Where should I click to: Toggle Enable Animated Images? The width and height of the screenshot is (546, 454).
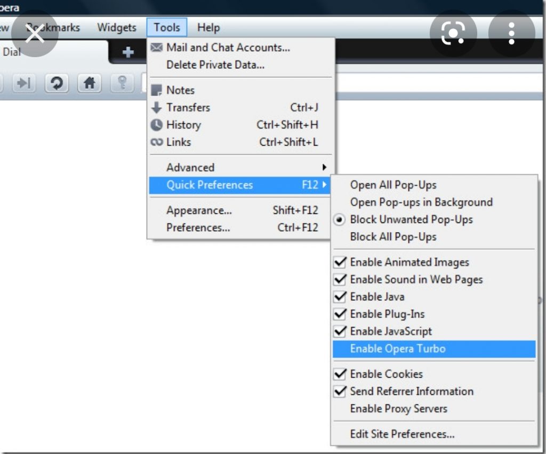434,262
